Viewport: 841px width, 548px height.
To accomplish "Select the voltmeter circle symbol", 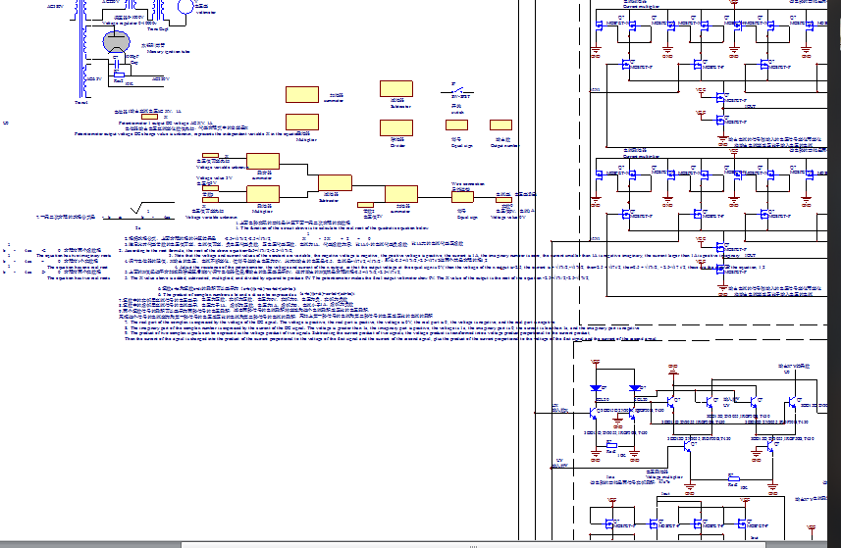I will 186,5.
